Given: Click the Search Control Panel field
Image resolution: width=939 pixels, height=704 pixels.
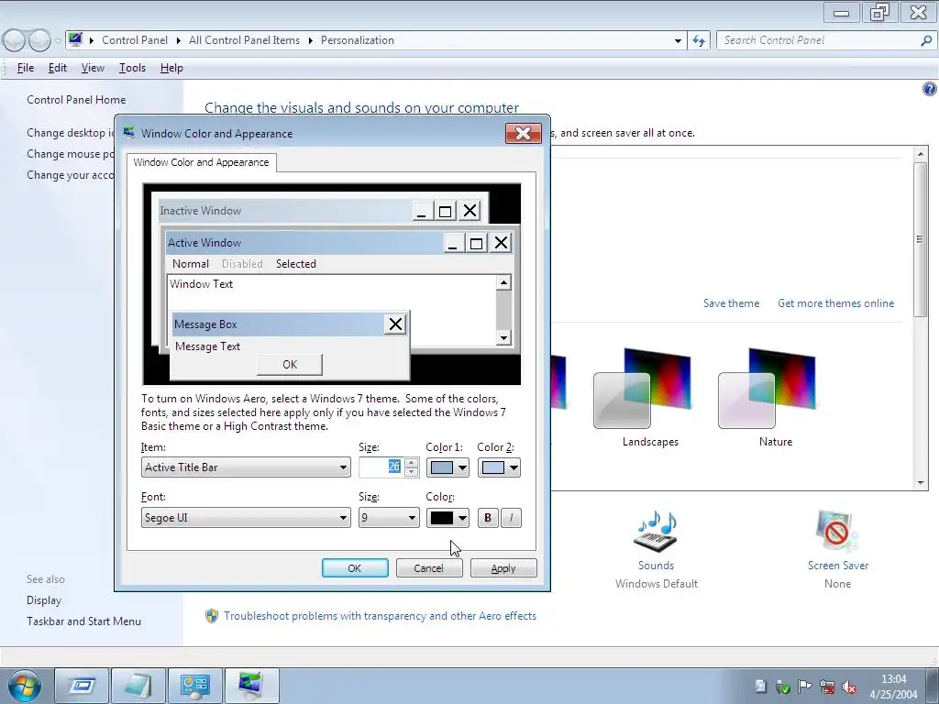Looking at the screenshot, I should point(819,40).
